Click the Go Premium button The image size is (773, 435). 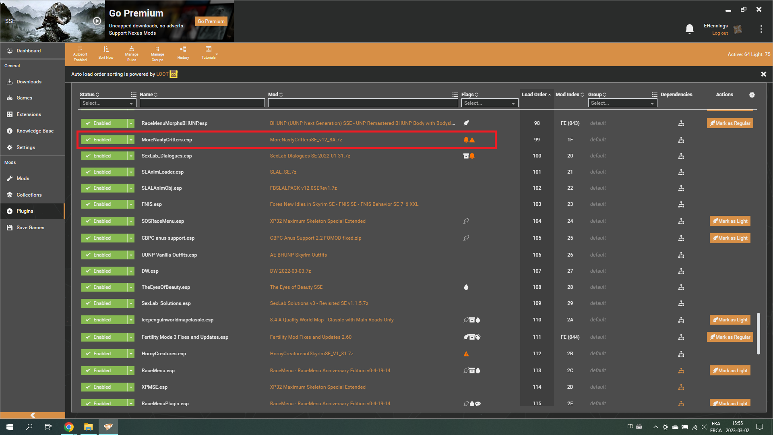coord(211,21)
